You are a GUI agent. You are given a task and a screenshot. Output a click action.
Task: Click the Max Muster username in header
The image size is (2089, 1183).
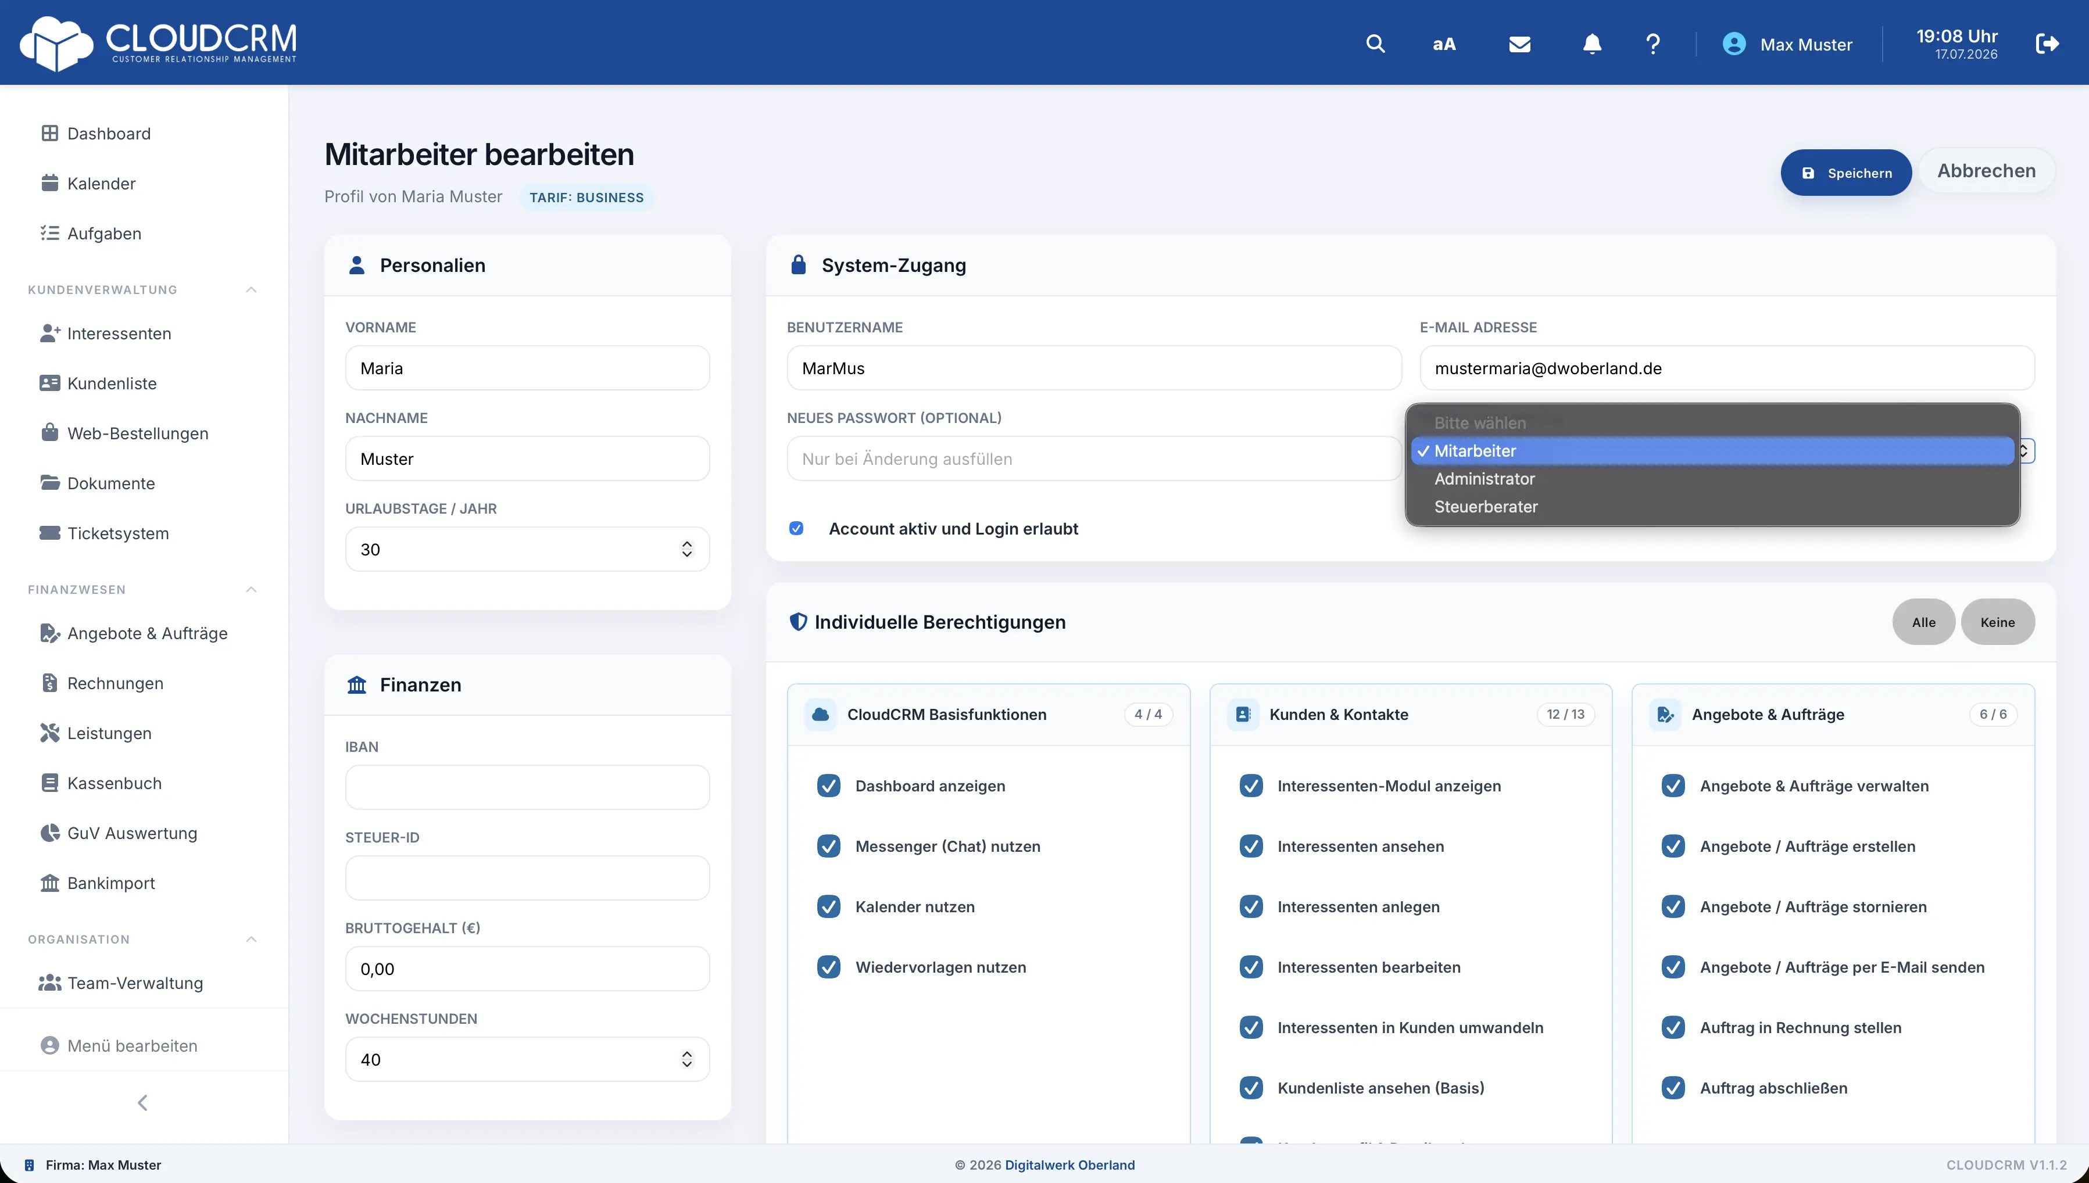(1805, 45)
